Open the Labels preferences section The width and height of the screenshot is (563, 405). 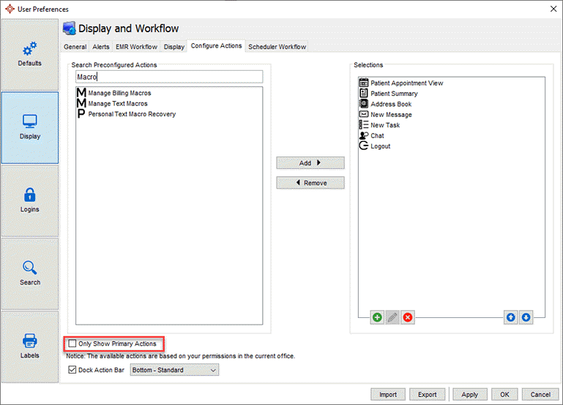pos(30,347)
